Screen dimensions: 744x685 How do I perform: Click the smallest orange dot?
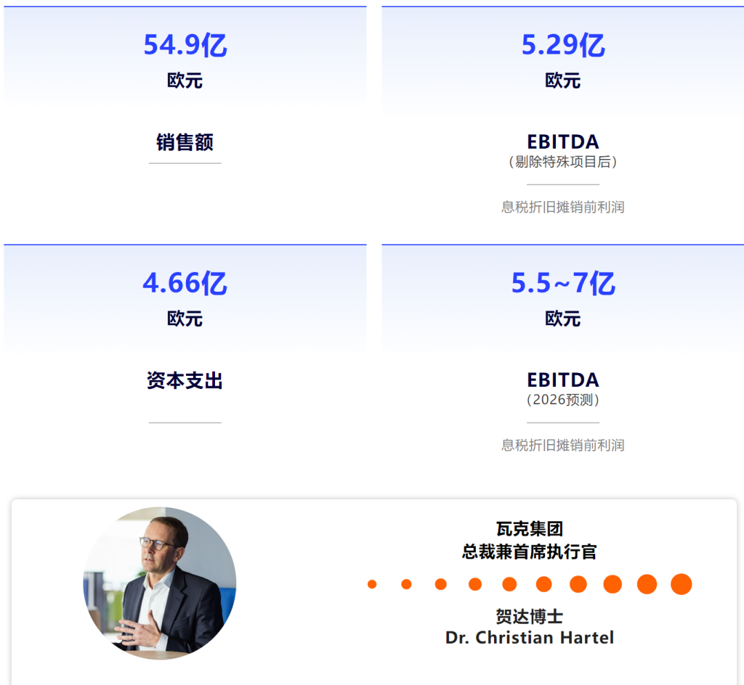click(372, 584)
